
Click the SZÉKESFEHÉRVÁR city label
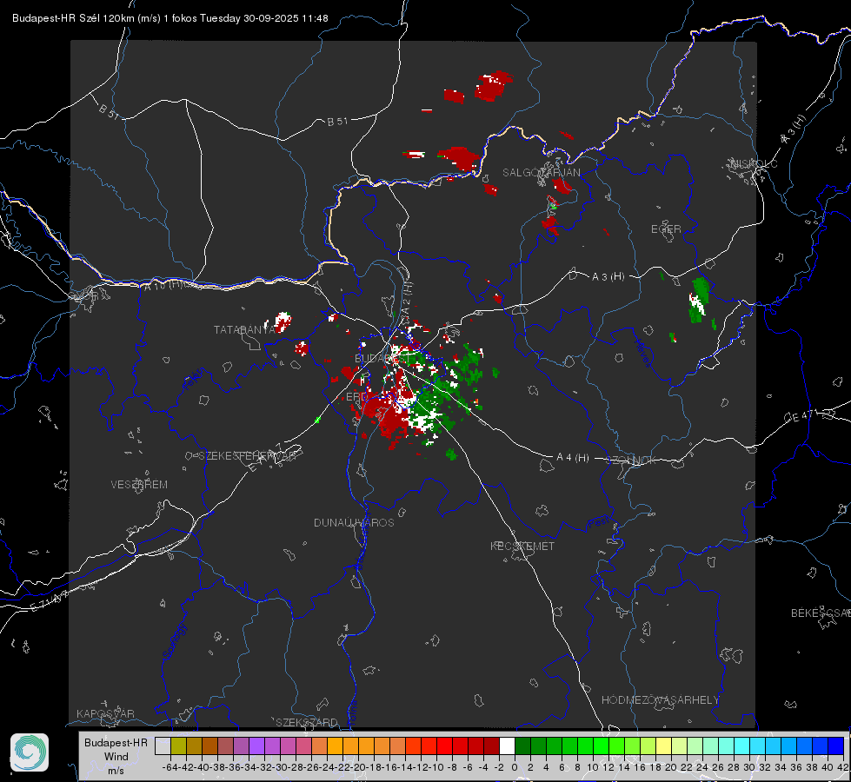coord(247,456)
